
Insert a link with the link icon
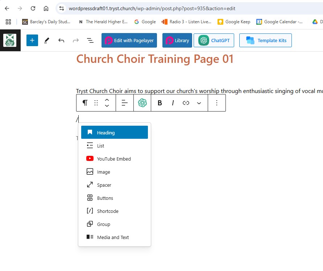[186, 103]
